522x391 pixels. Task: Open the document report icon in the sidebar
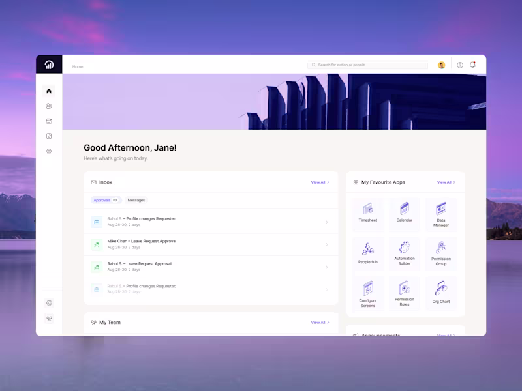[49, 136]
